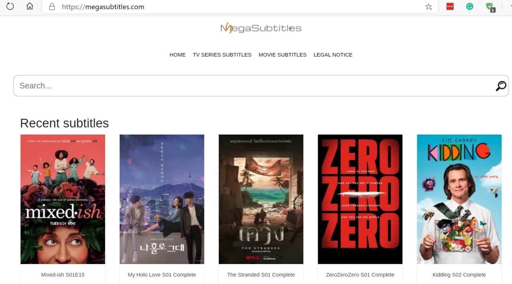Go to the browser home icon

pos(29,6)
